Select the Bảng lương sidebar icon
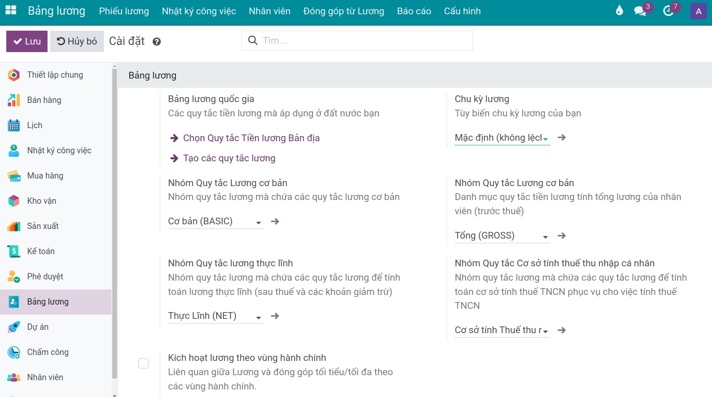Viewport: 712px width, 397px height. (14, 302)
